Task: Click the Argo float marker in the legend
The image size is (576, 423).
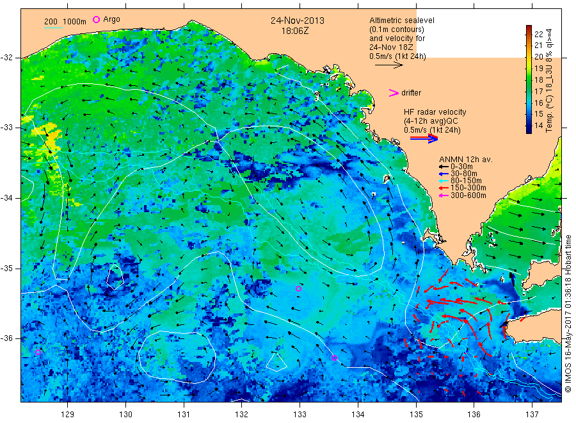Action: [96, 19]
